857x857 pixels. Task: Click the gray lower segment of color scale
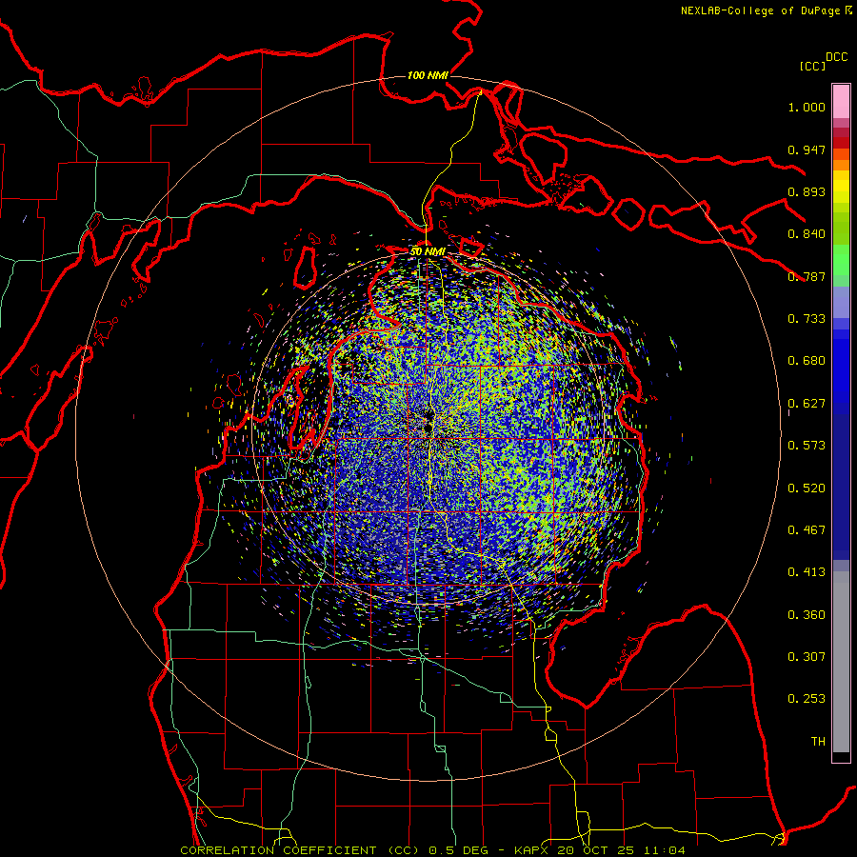pos(841,662)
